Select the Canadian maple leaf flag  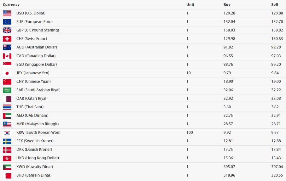[7, 56]
